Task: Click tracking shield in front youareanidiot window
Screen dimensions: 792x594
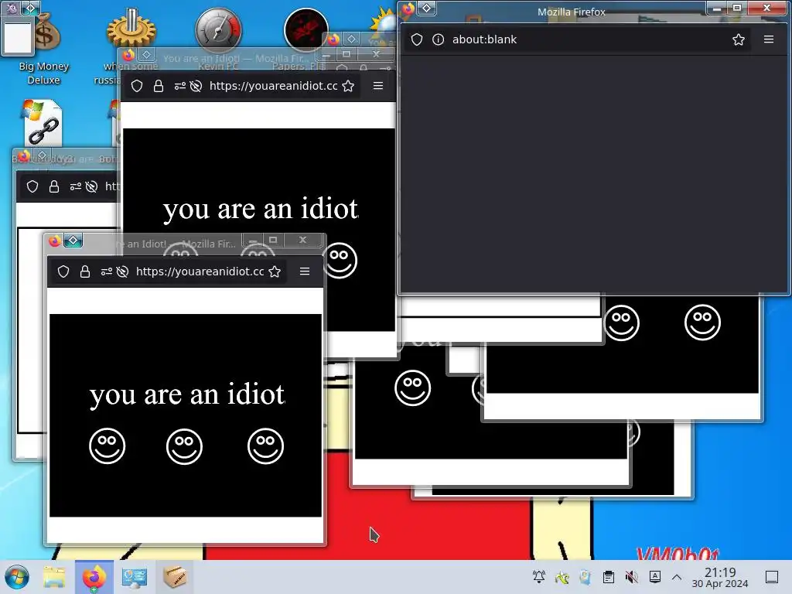Action: [x=63, y=271]
